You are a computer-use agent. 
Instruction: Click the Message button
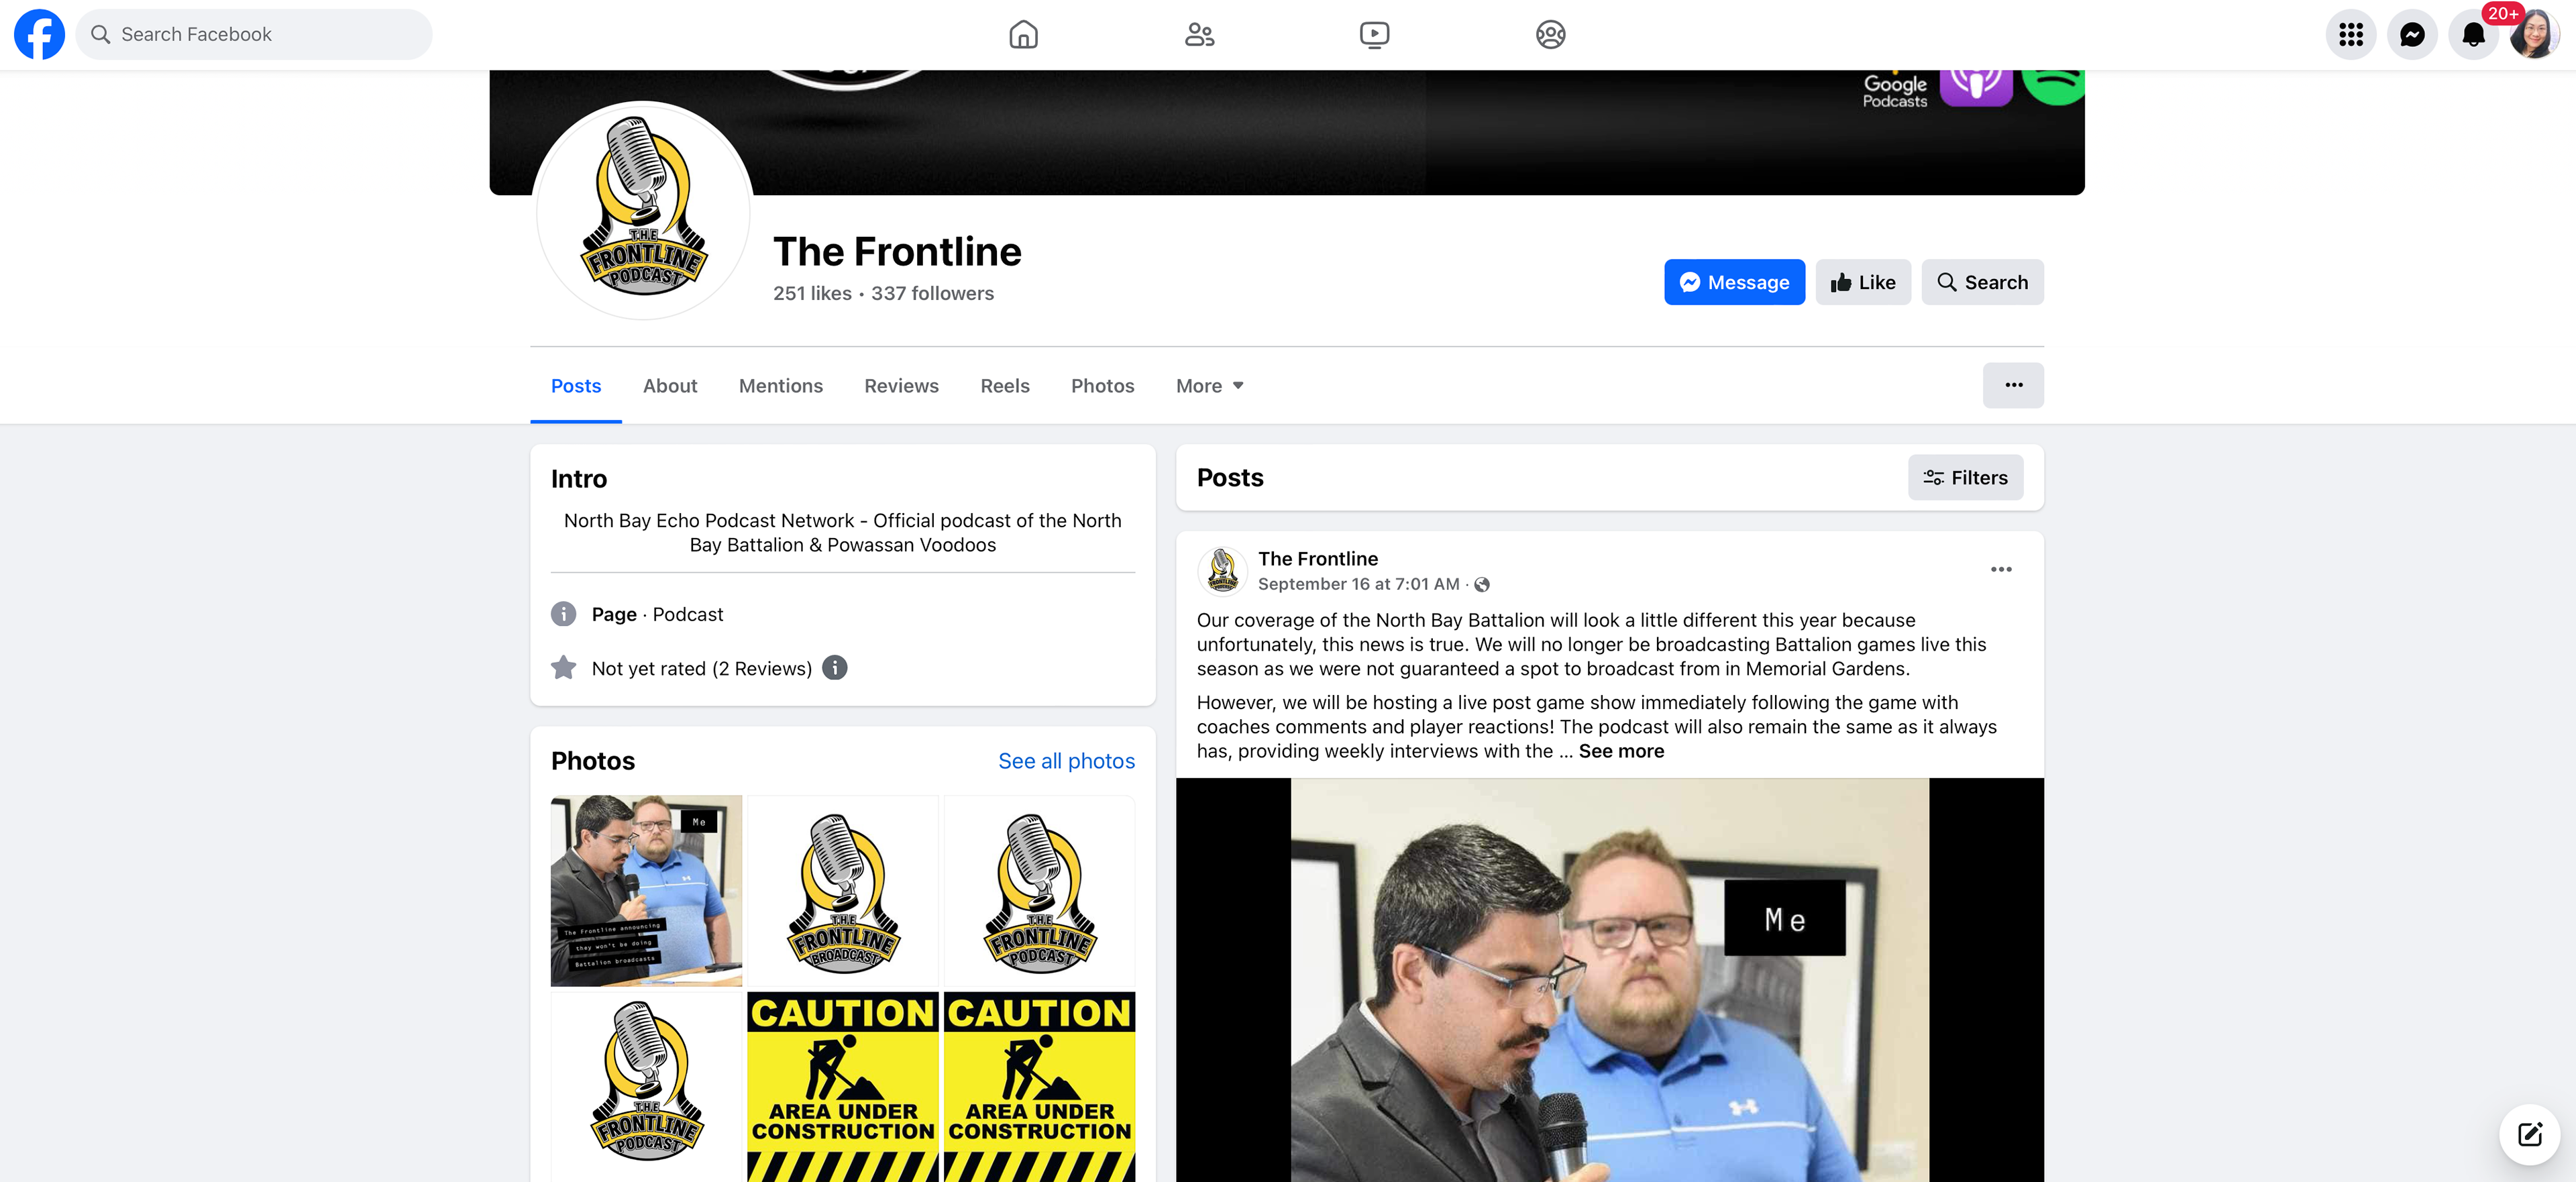(x=1734, y=282)
